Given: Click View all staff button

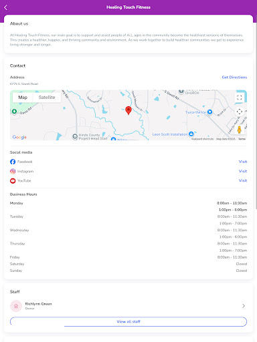Looking at the screenshot, I should [x=128, y=321].
